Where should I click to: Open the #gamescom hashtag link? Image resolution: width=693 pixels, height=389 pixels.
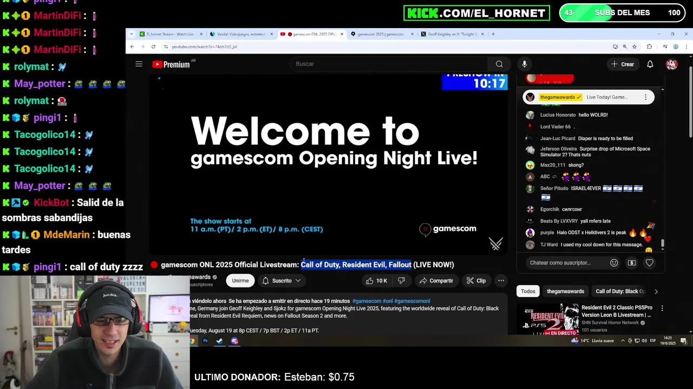(x=367, y=301)
